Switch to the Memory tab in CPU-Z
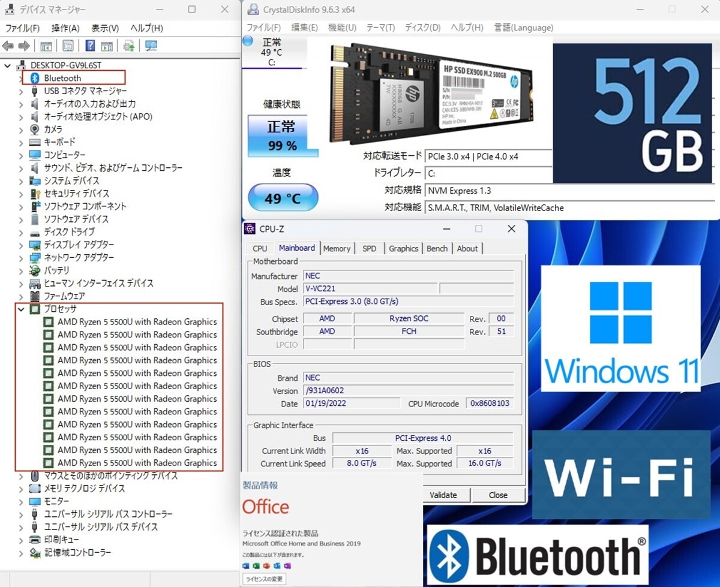 click(337, 248)
